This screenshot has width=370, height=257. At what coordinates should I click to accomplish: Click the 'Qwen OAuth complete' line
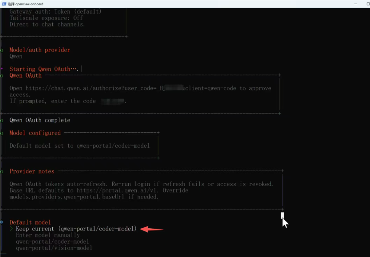(40, 120)
